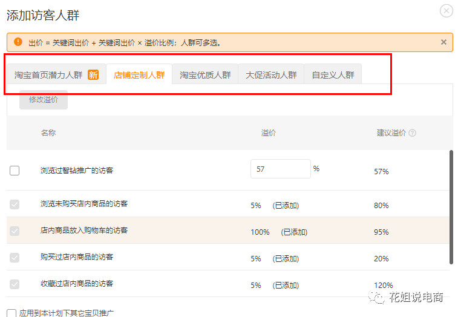Switch to 自定义人群 tab
The width and height of the screenshot is (458, 317).
point(333,75)
